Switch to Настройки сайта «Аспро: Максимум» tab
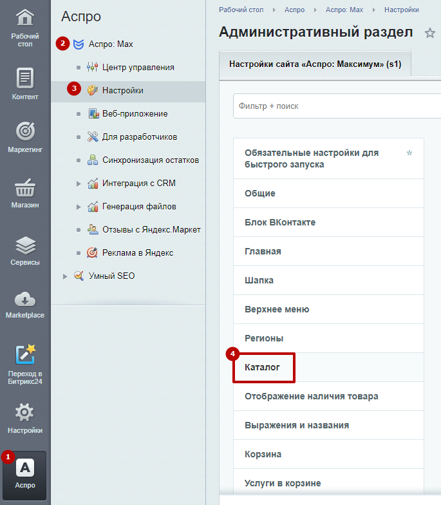 click(x=315, y=64)
